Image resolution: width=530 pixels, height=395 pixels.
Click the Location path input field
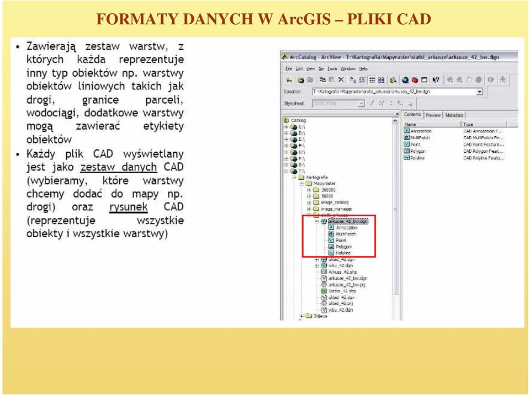tap(394, 92)
